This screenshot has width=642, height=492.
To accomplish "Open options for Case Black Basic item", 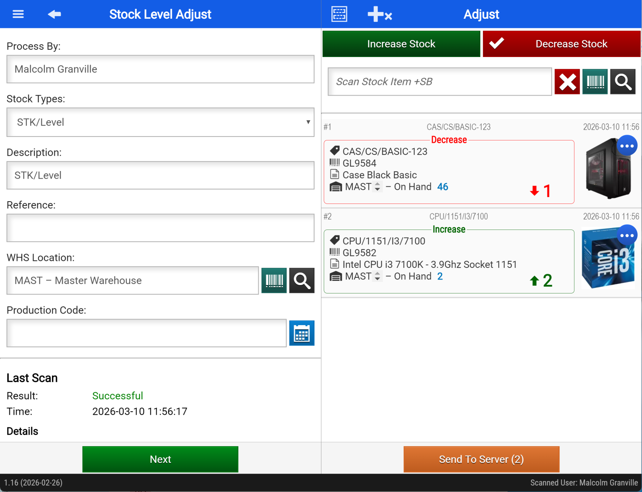I will [627, 146].
